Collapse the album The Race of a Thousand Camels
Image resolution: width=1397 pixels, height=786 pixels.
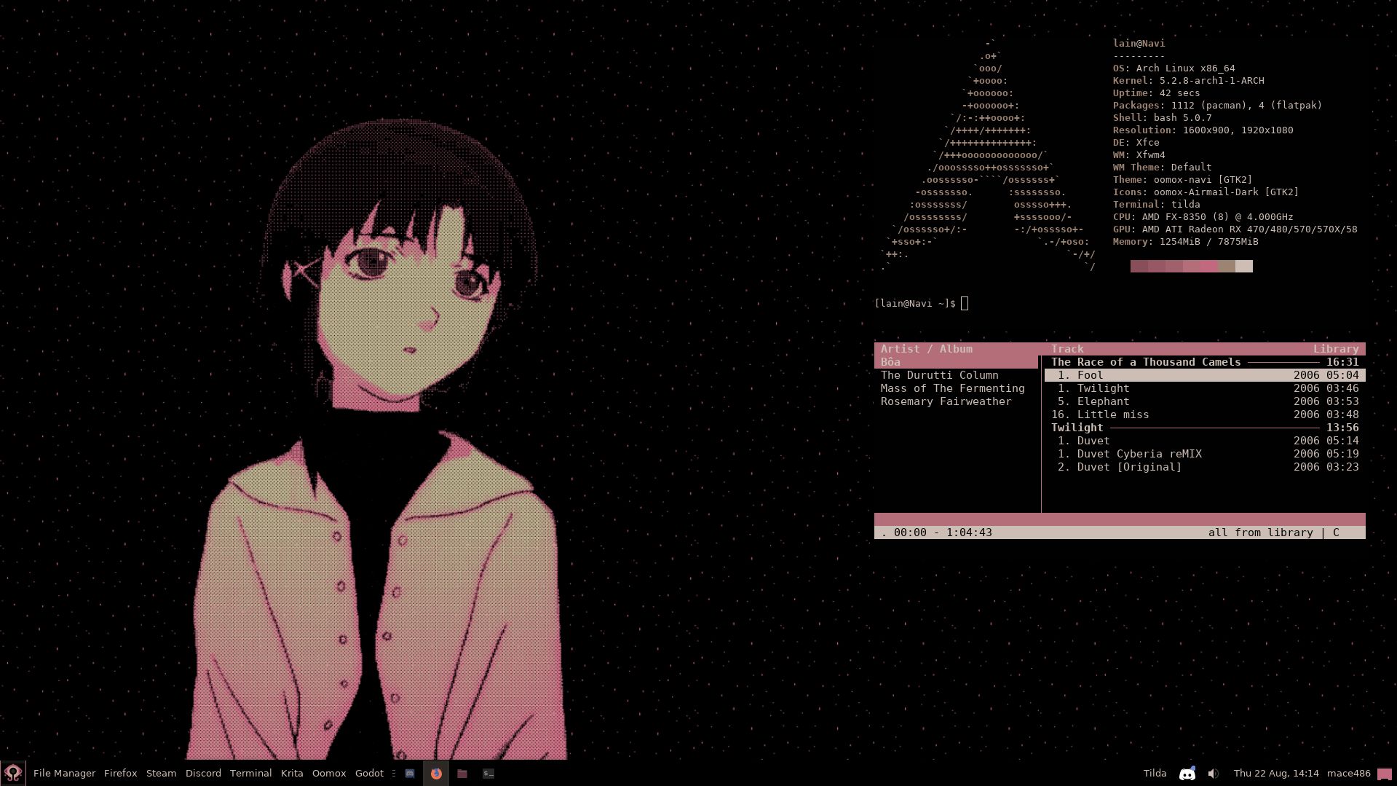click(1146, 361)
